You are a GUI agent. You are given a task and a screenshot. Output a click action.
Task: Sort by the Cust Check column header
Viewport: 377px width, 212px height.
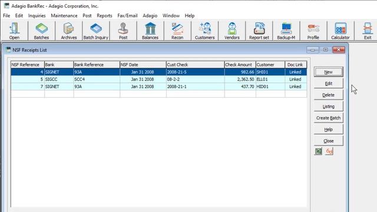point(195,65)
